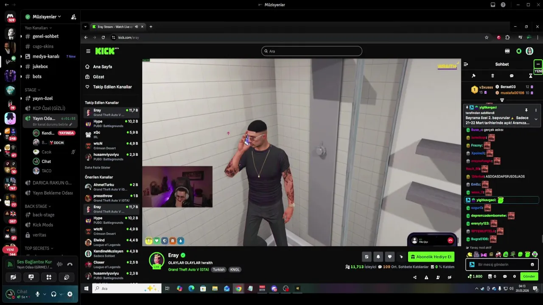The height and width of the screenshot is (305, 543).
Task: Collapse the Sohbet chat panel
Action: (466, 64)
